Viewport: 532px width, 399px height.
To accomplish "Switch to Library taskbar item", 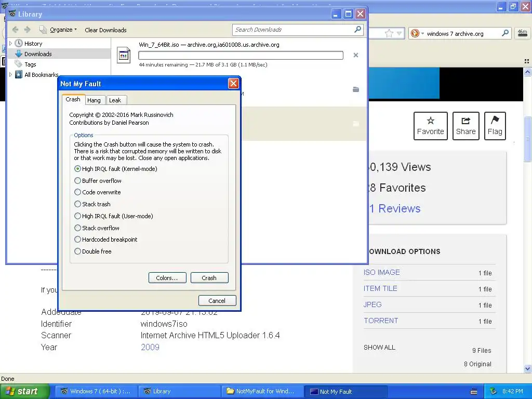I will pyautogui.click(x=179, y=391).
